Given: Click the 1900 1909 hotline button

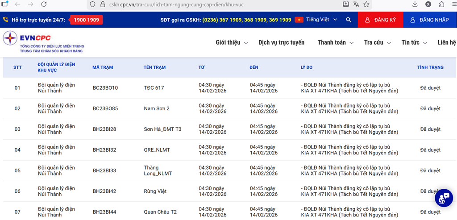Looking at the screenshot, I should click(x=87, y=20).
